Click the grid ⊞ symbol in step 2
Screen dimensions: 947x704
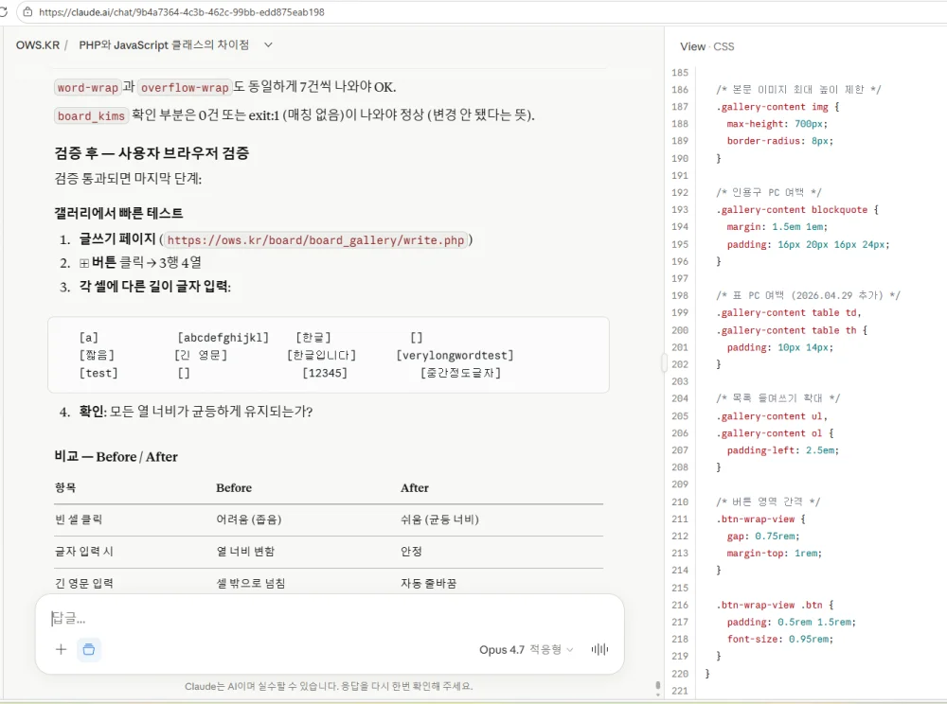point(84,263)
